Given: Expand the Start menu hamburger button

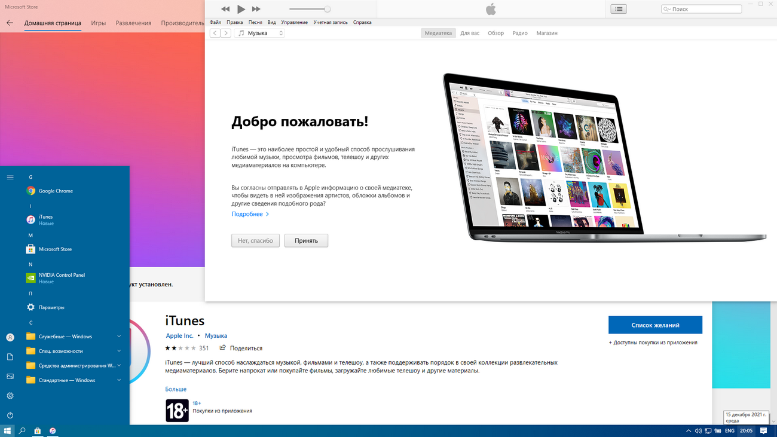Looking at the screenshot, I should pyautogui.click(x=10, y=177).
